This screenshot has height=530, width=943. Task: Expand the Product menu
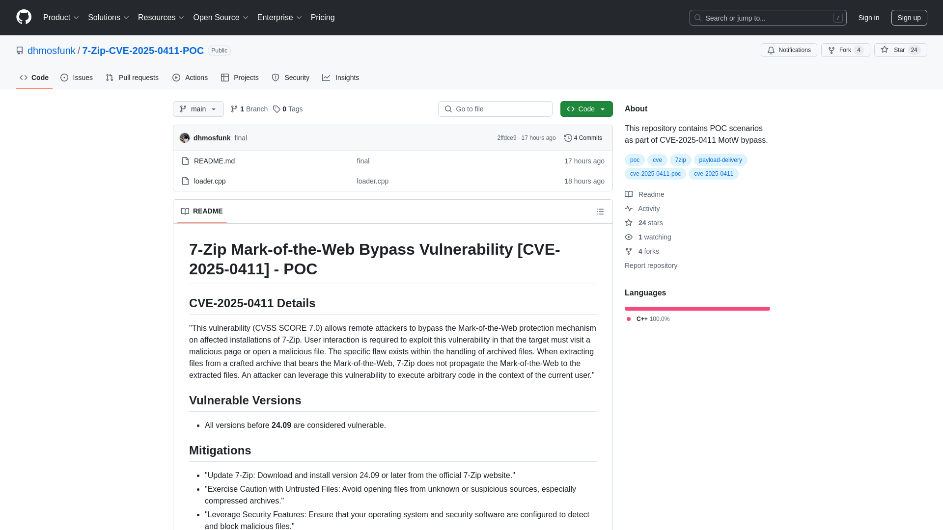click(61, 18)
